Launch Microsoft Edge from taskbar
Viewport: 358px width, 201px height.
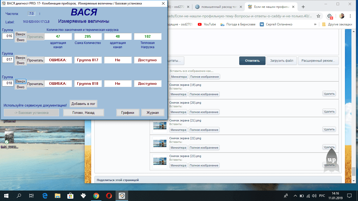(x=45, y=196)
